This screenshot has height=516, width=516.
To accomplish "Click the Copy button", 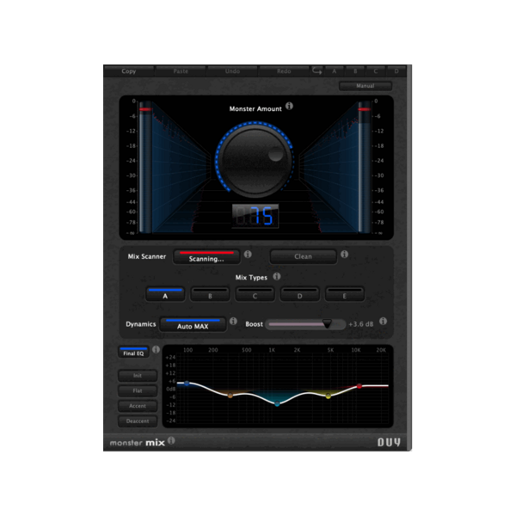I will coord(129,71).
